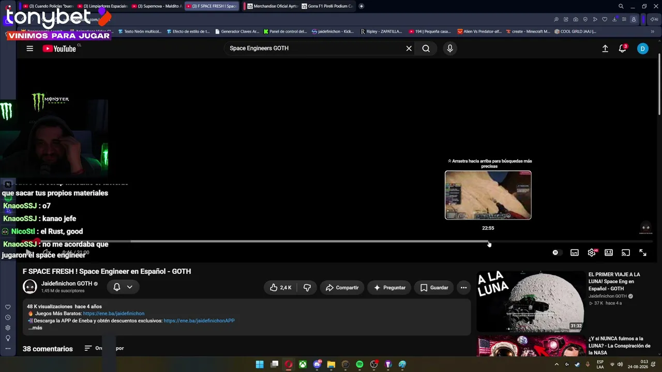This screenshot has height=372, width=662.
Task: Like the video with 2,4 K likes
Action: tap(281, 288)
